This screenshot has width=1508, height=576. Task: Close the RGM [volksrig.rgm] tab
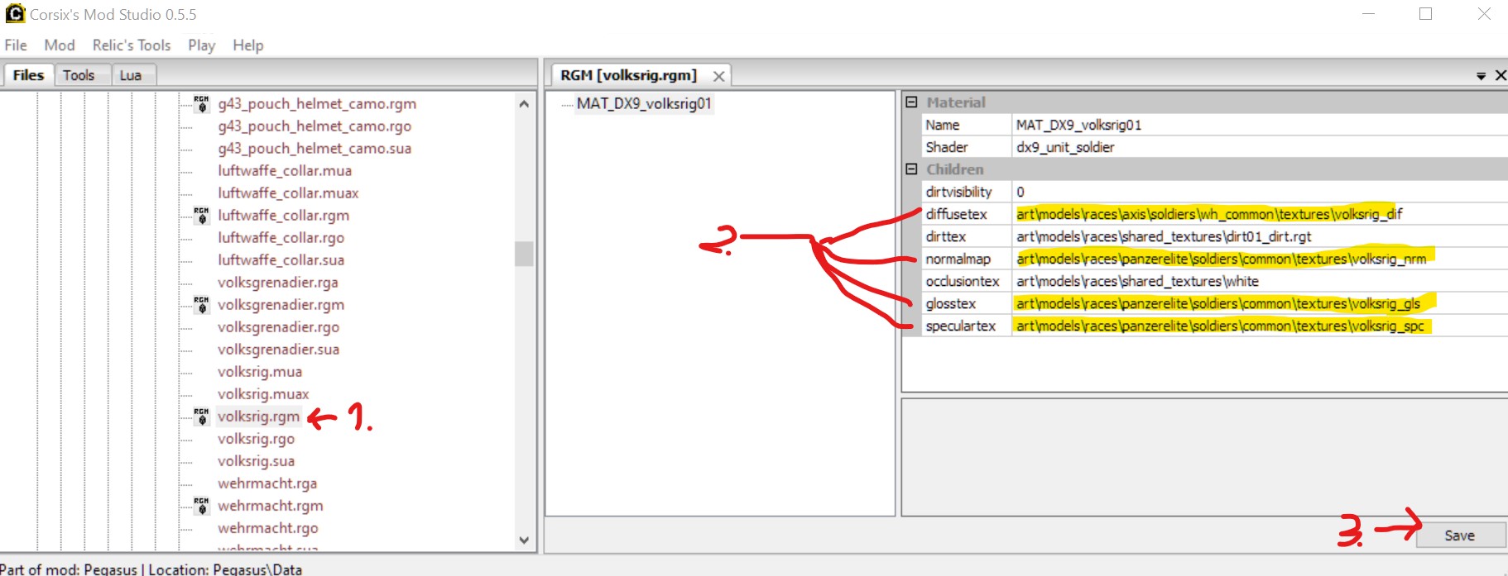coord(718,76)
